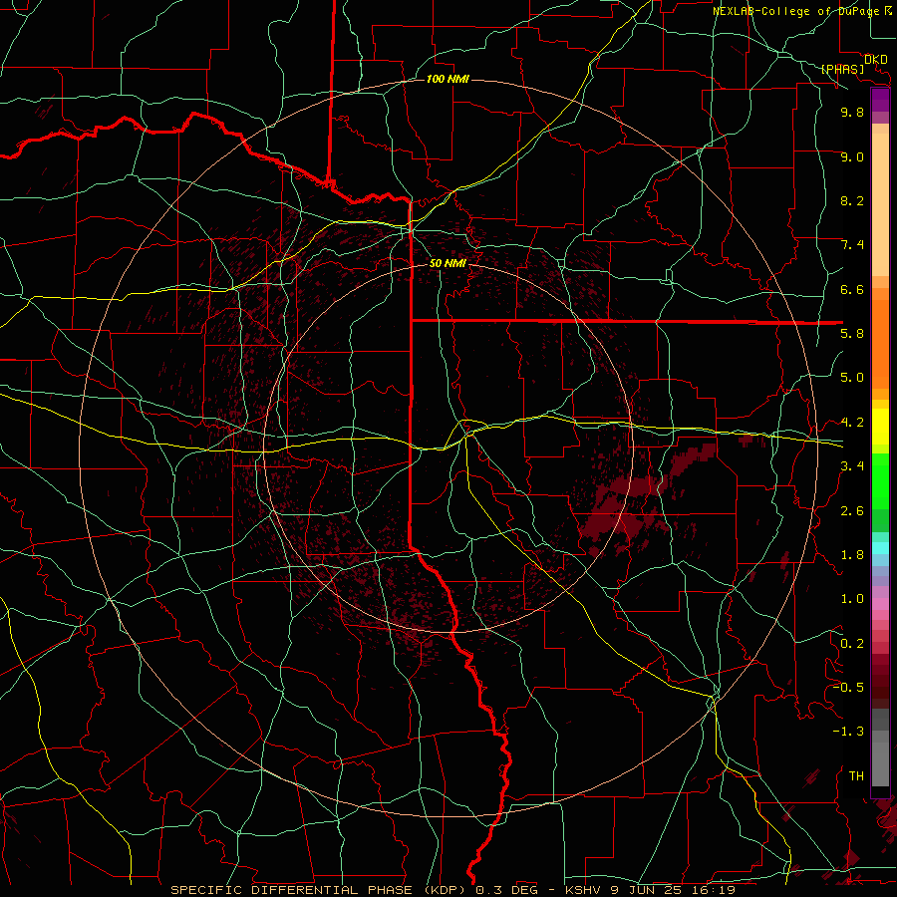Select the 1.8 legend value
The image size is (897, 897).
(x=852, y=555)
